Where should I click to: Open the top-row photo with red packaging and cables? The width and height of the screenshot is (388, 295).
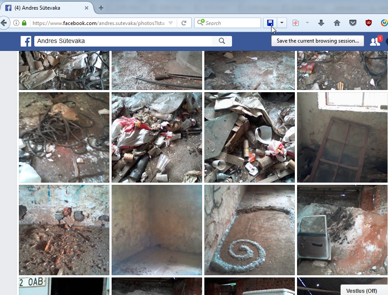pos(342,70)
